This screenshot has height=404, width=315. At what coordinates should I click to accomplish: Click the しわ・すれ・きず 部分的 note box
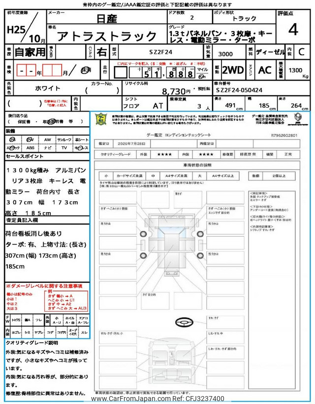point(225,353)
